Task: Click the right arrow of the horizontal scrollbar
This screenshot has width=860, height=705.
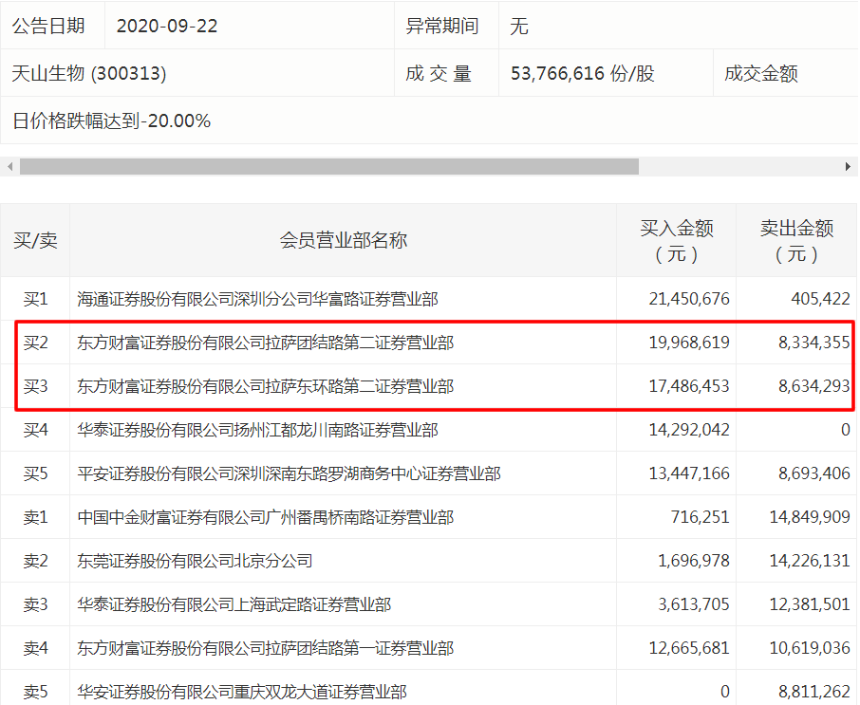Action: [851, 166]
